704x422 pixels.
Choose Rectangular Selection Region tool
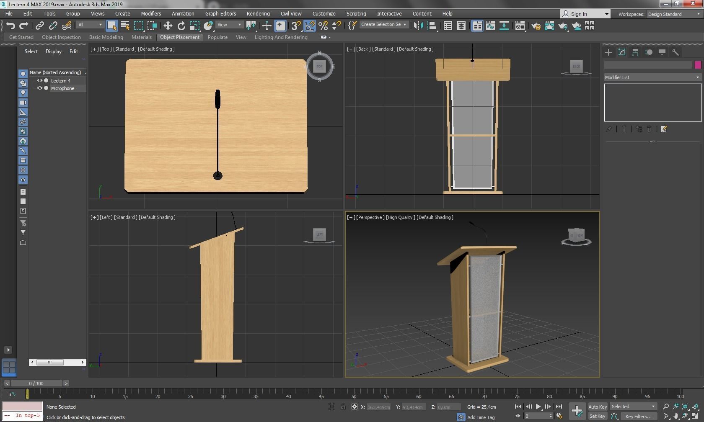point(138,26)
